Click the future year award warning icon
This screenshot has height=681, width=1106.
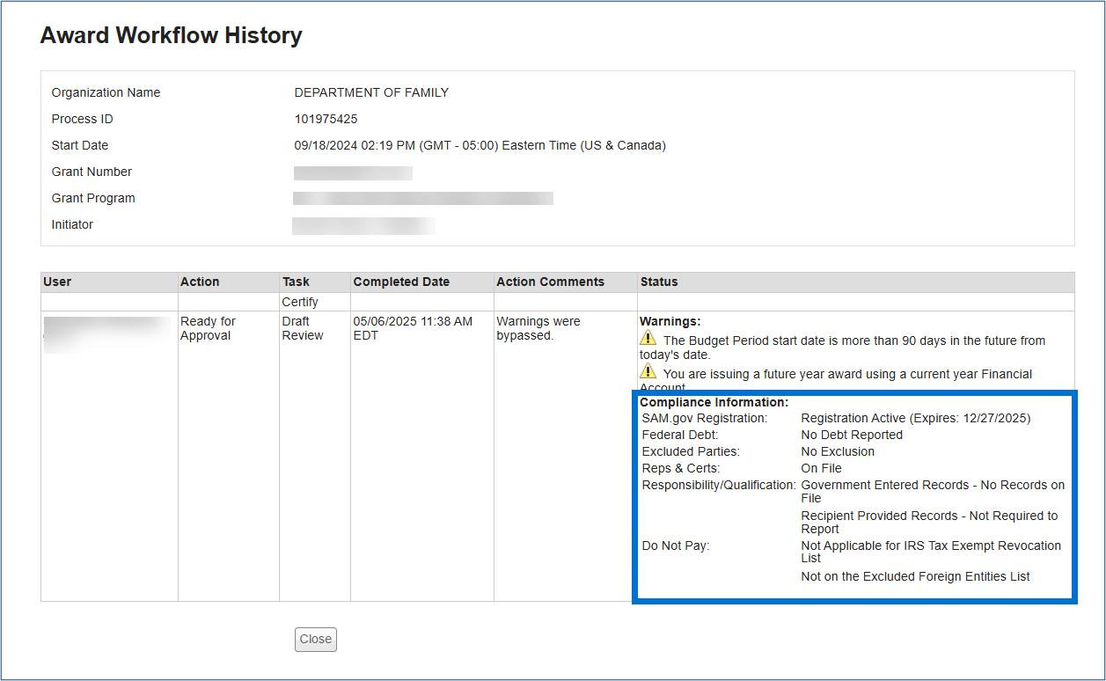tap(648, 371)
